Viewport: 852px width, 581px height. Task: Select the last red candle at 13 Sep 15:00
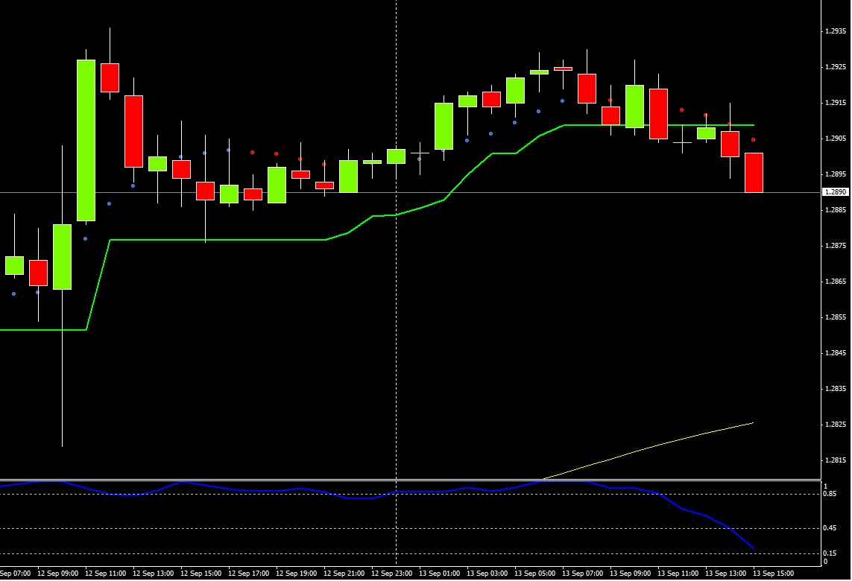tap(754, 173)
